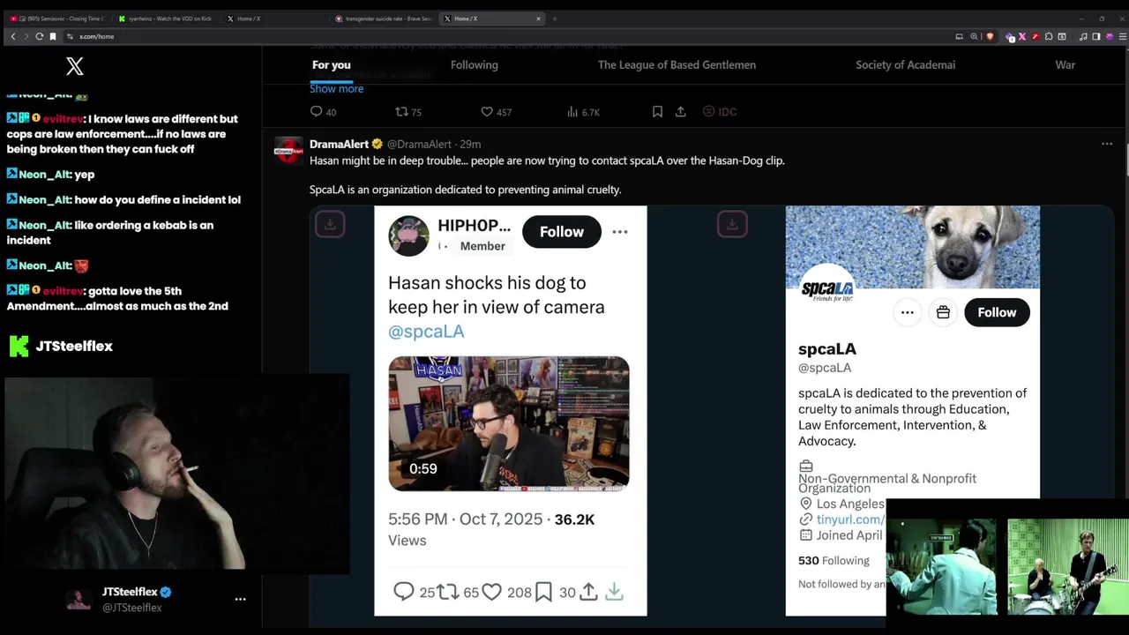Follow HIPHOP account in embedded post

[562, 232]
